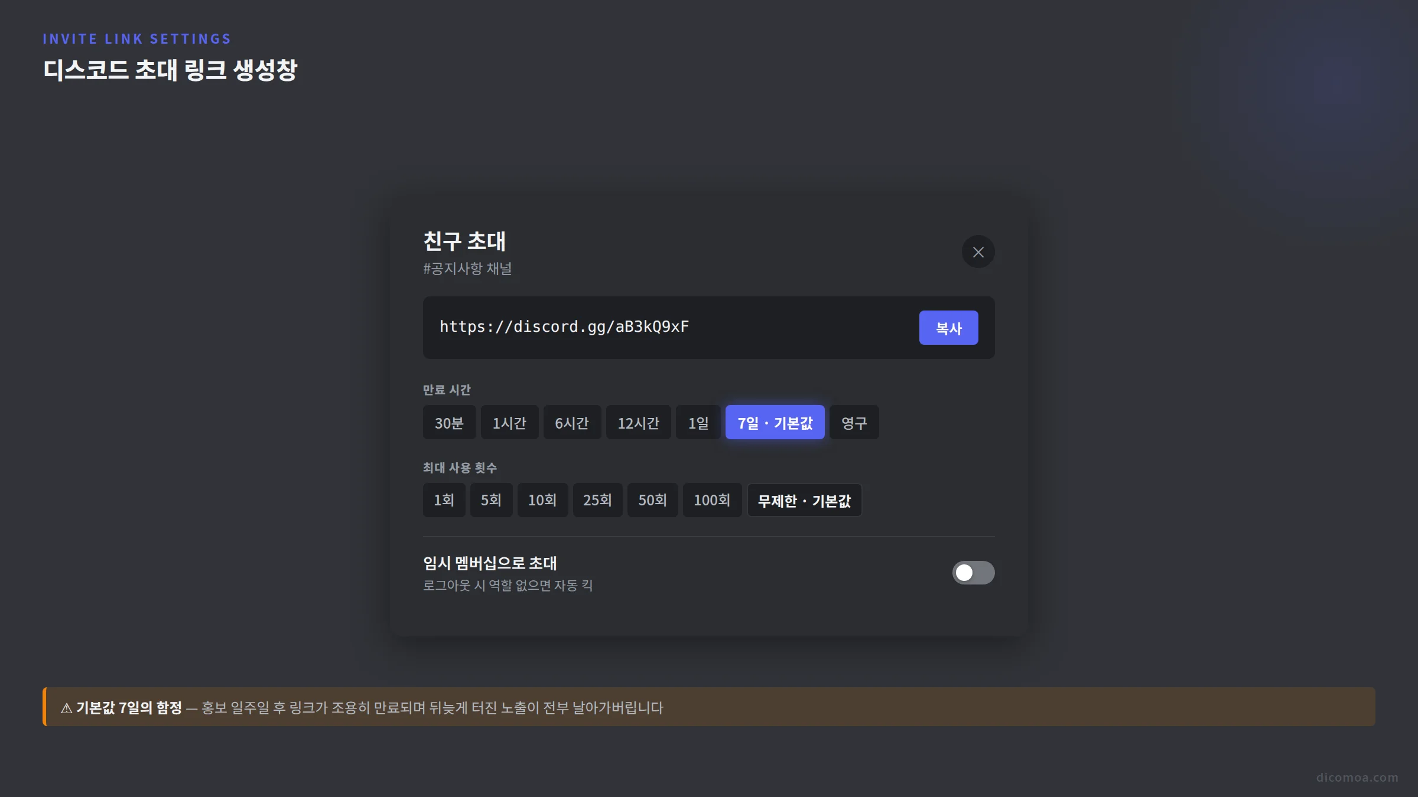This screenshot has height=797, width=1418.
Task: Click the 디스코드 초대 링크 생성창 heading
Action: click(170, 70)
